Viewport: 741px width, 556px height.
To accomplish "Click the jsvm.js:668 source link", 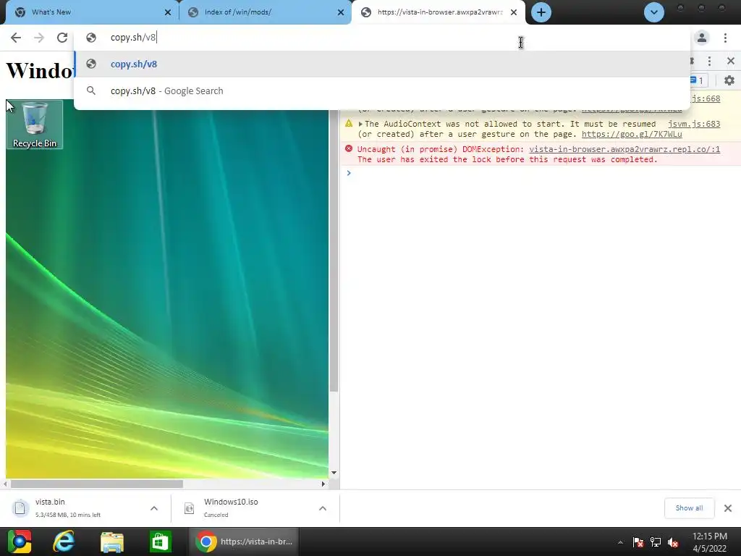I will (706, 98).
